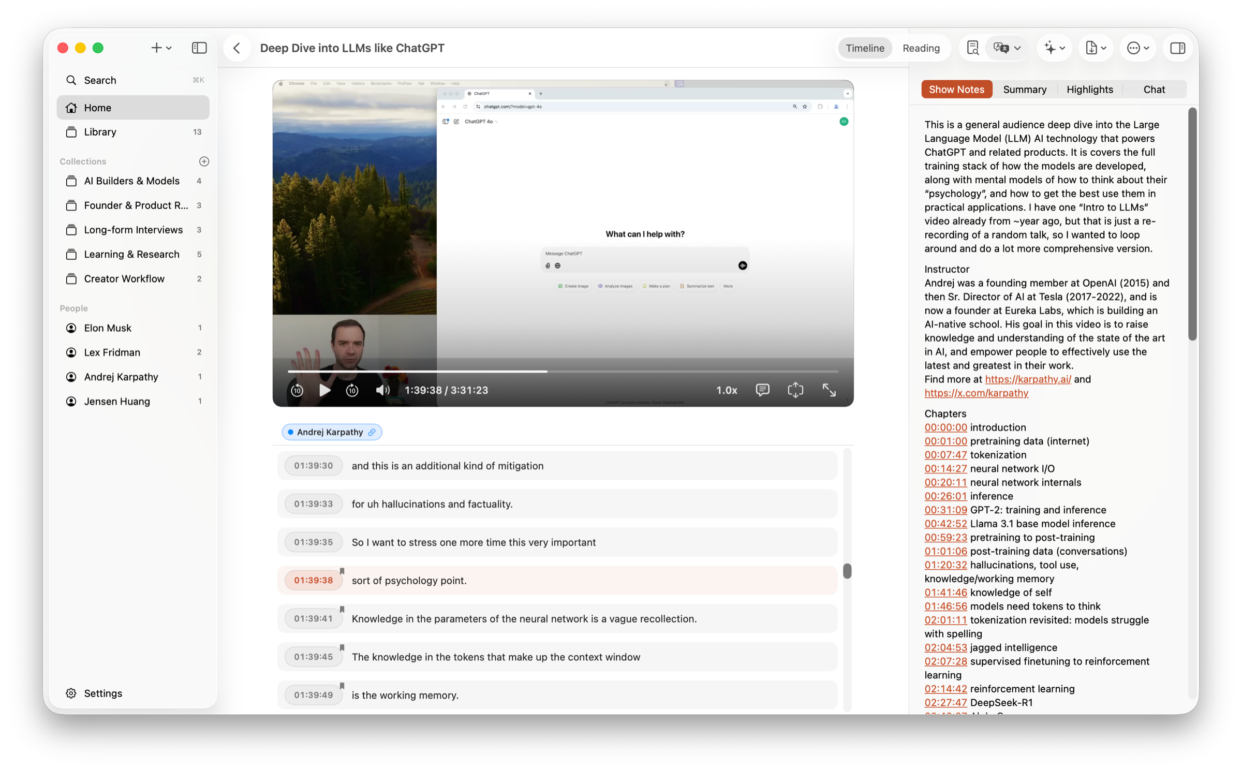The width and height of the screenshot is (1242, 770).
Task: Open the karpathy.ai link
Action: [x=1028, y=379]
